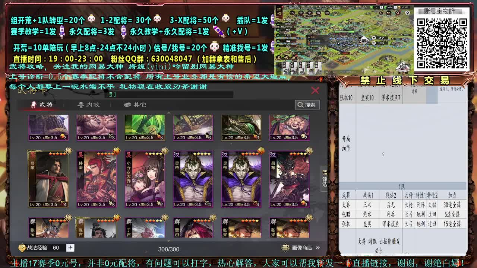Click the 战法2 column header
This screenshot has width=477, height=268.
pos(391,195)
